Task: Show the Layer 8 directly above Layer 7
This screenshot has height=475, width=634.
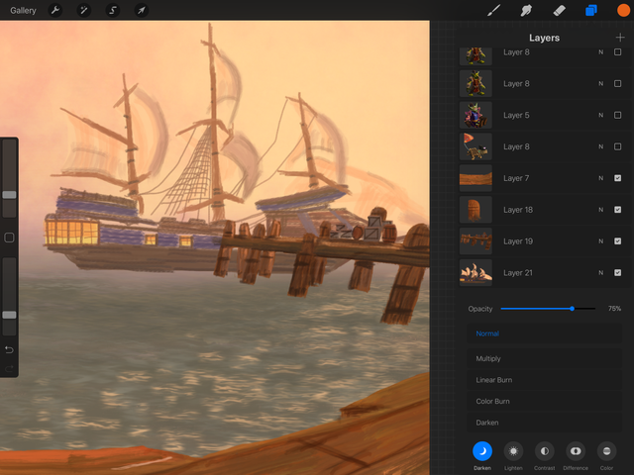Action: (x=617, y=146)
